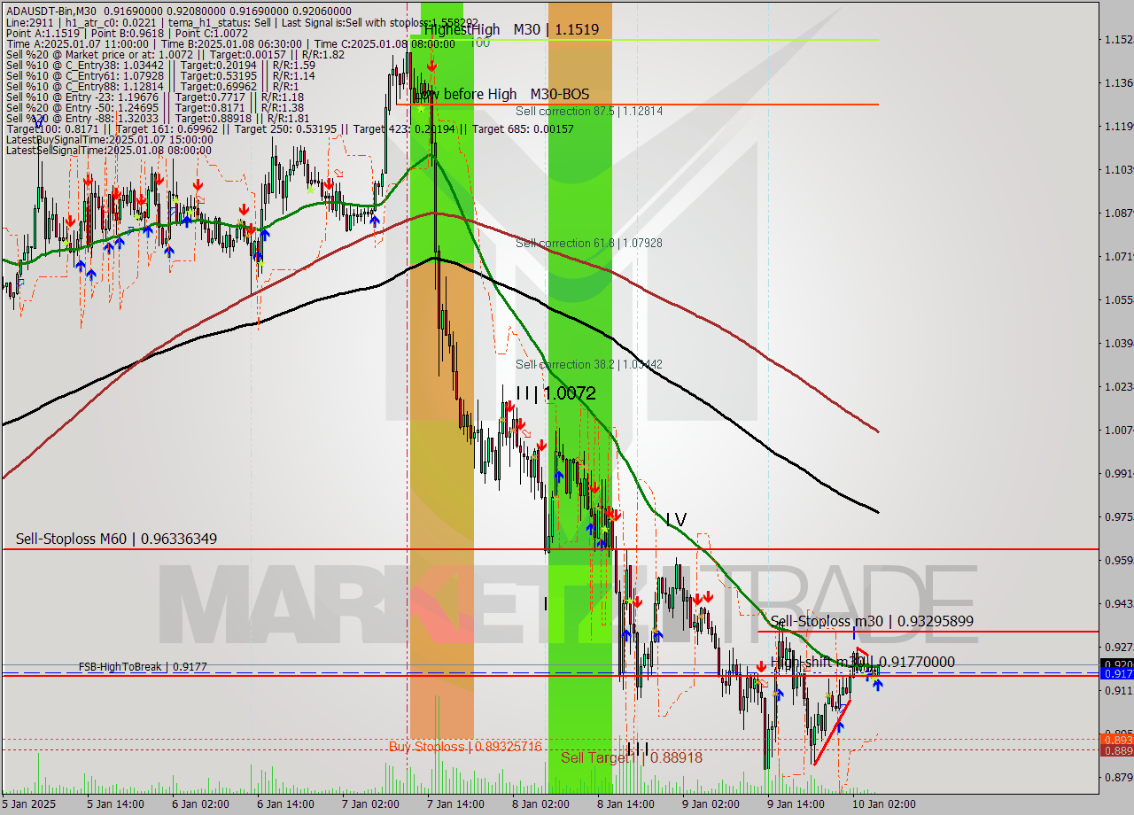The width and height of the screenshot is (1134, 815).
Task: Click the LatestBuySignalTime info line
Action: click(110, 140)
